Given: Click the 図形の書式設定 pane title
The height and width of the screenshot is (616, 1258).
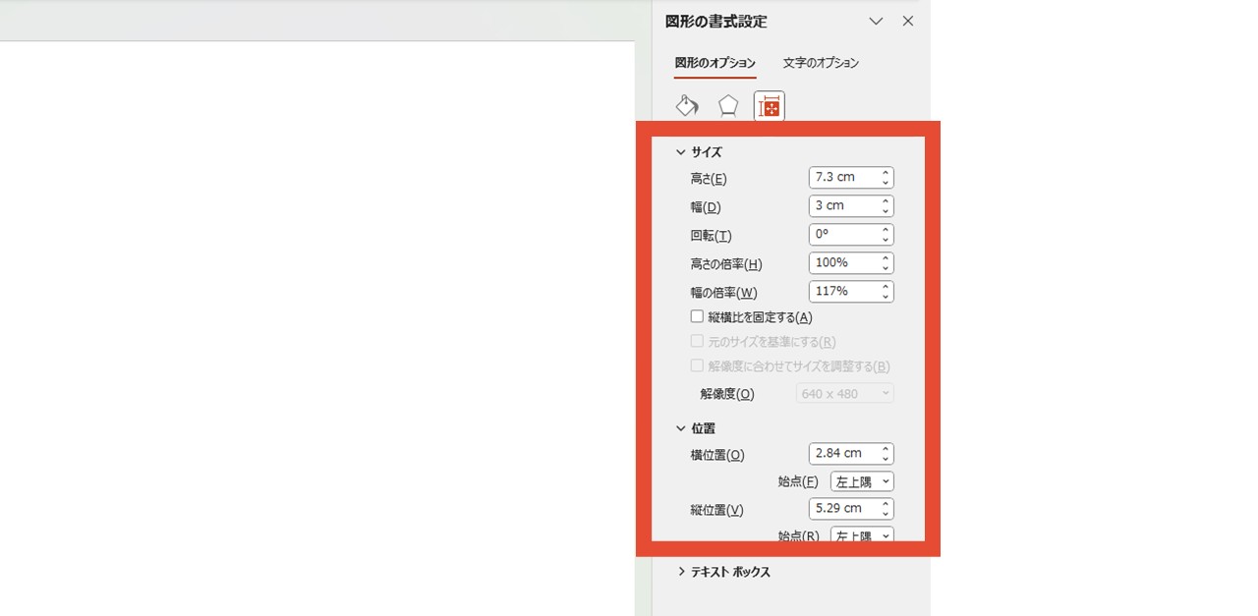Looking at the screenshot, I should tap(716, 22).
